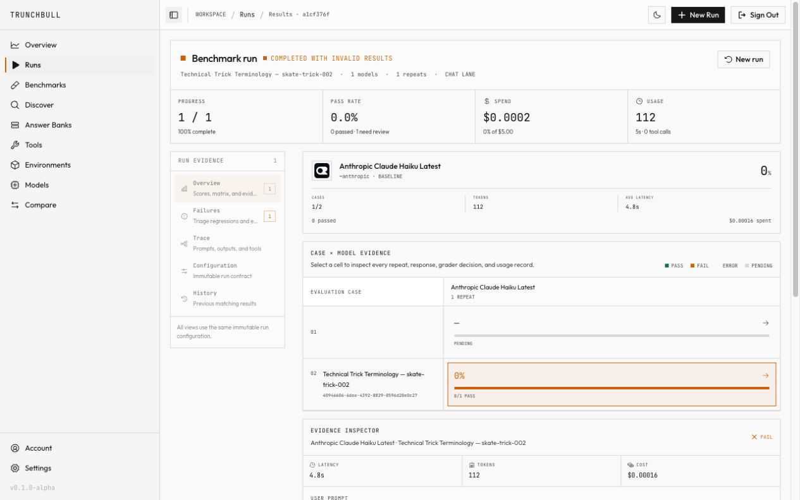The width and height of the screenshot is (800, 500).
Task: Click the Benchmarks ruler icon
Action: (15, 85)
